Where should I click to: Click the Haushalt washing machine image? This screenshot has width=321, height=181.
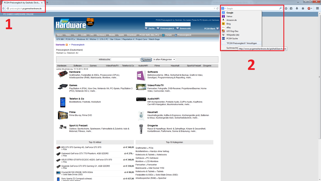141,115
